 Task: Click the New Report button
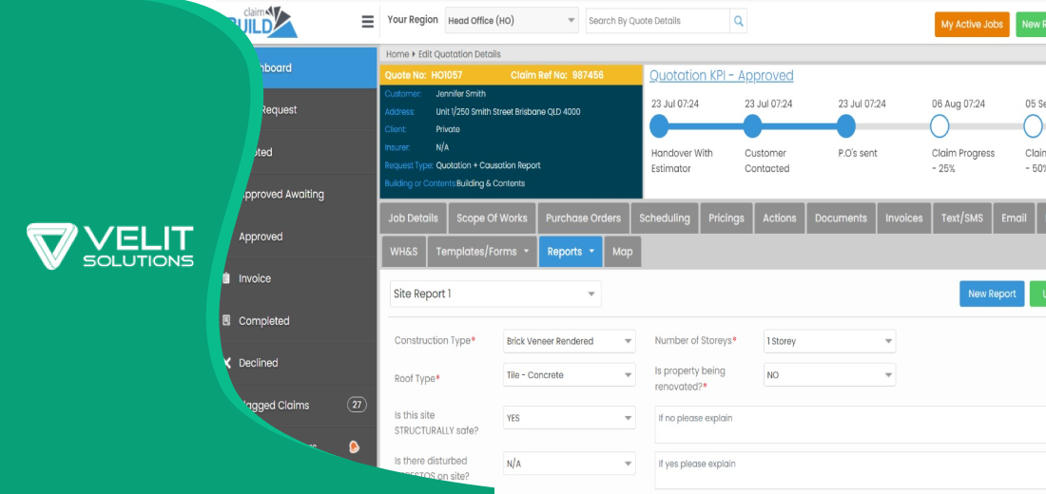click(991, 294)
